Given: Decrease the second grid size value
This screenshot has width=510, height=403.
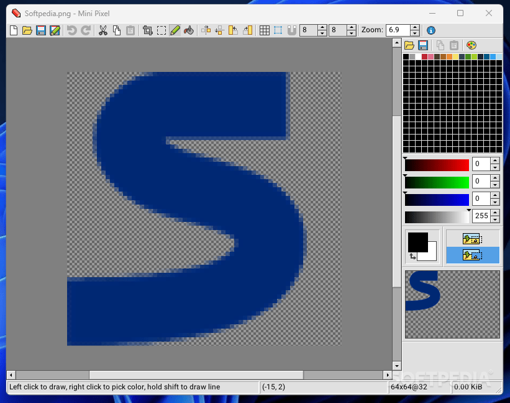Looking at the screenshot, I should tap(351, 33).
